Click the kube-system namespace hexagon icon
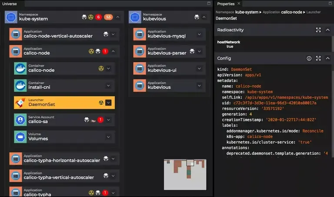The width and height of the screenshot is (334, 197). (x=11, y=17)
